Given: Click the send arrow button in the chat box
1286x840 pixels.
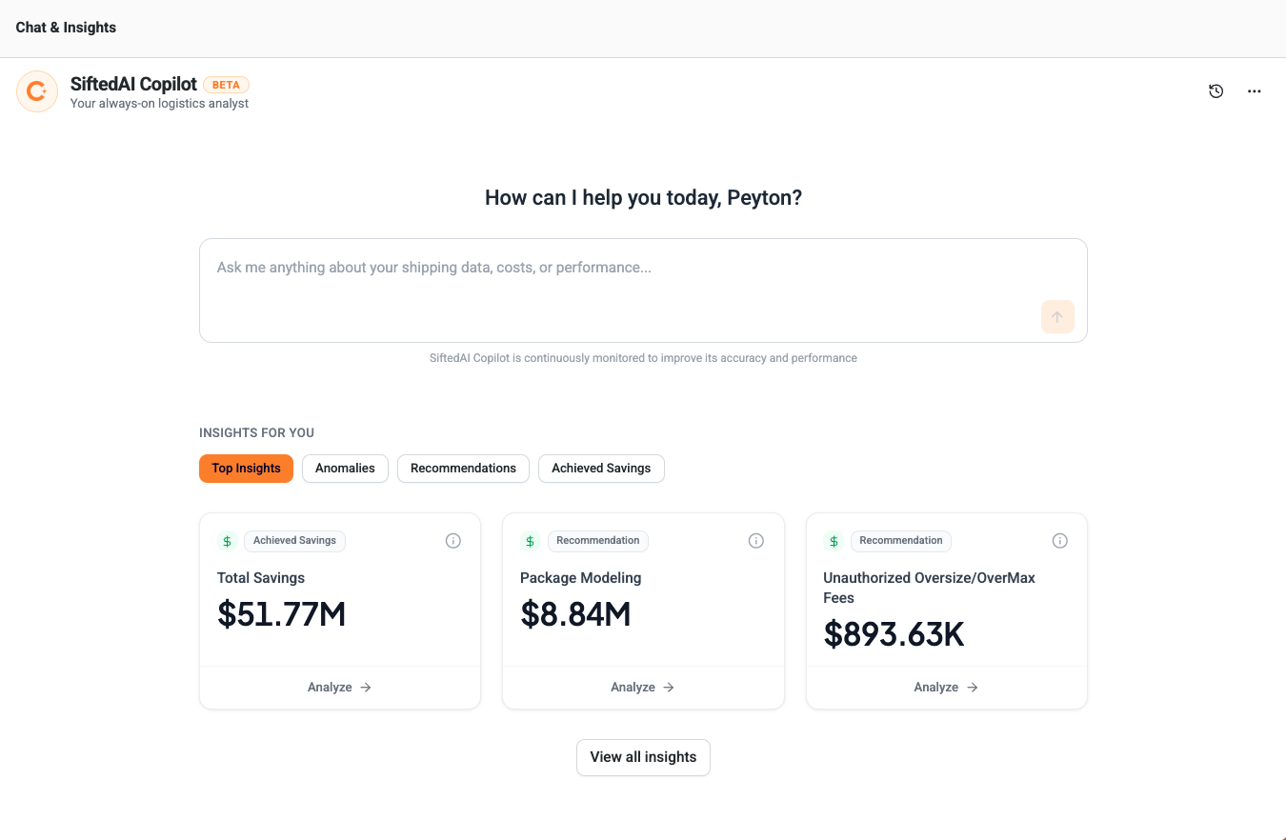Looking at the screenshot, I should coord(1057,317).
